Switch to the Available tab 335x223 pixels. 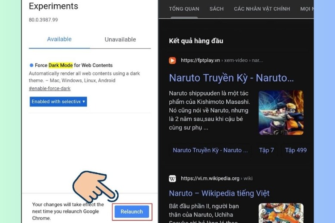point(59,39)
